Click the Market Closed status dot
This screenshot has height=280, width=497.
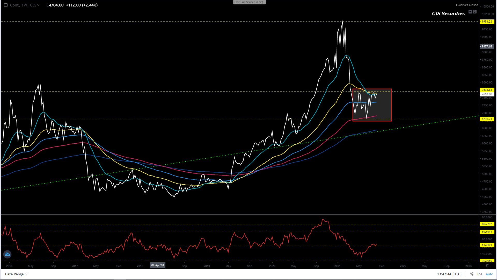(457, 5)
